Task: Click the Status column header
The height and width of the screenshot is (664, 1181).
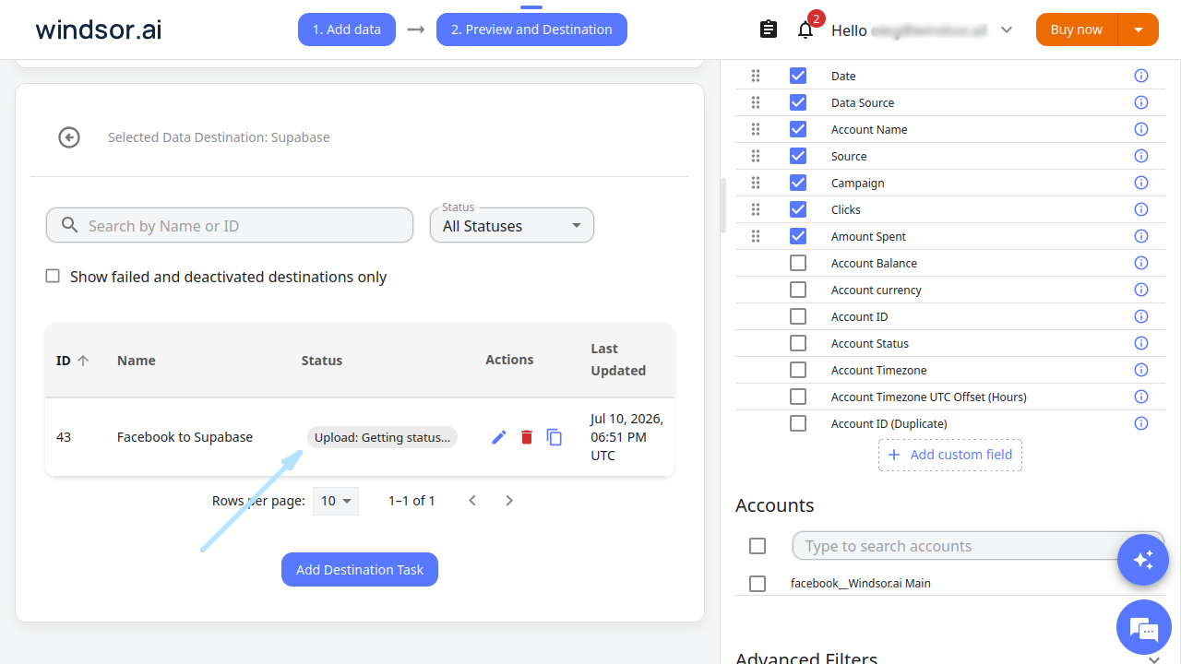Action: point(322,361)
